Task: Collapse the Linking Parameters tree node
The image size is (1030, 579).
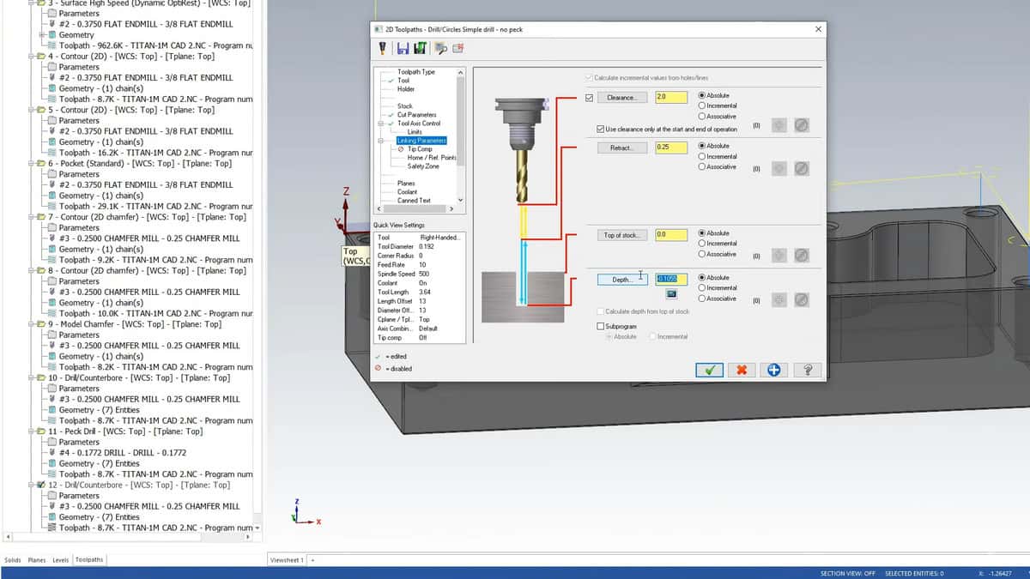Action: click(379, 141)
